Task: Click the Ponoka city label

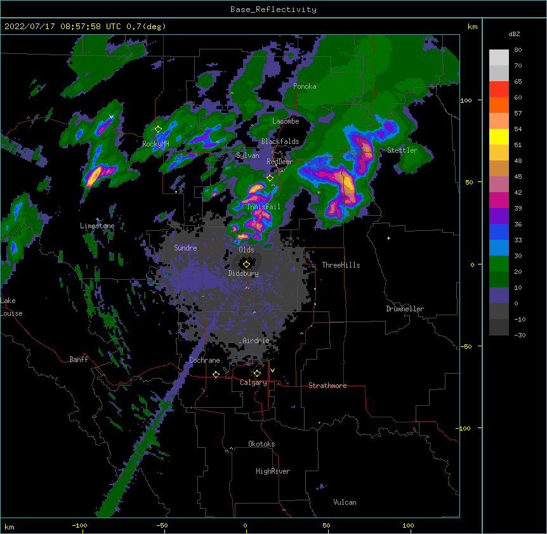Action: [x=305, y=86]
